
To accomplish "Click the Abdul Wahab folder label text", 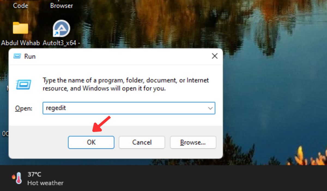I will tap(20, 43).
